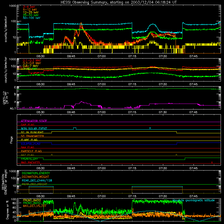Select the FRONTS_OFF flag label
The height and width of the screenshot is (224, 224).
tap(29, 159)
